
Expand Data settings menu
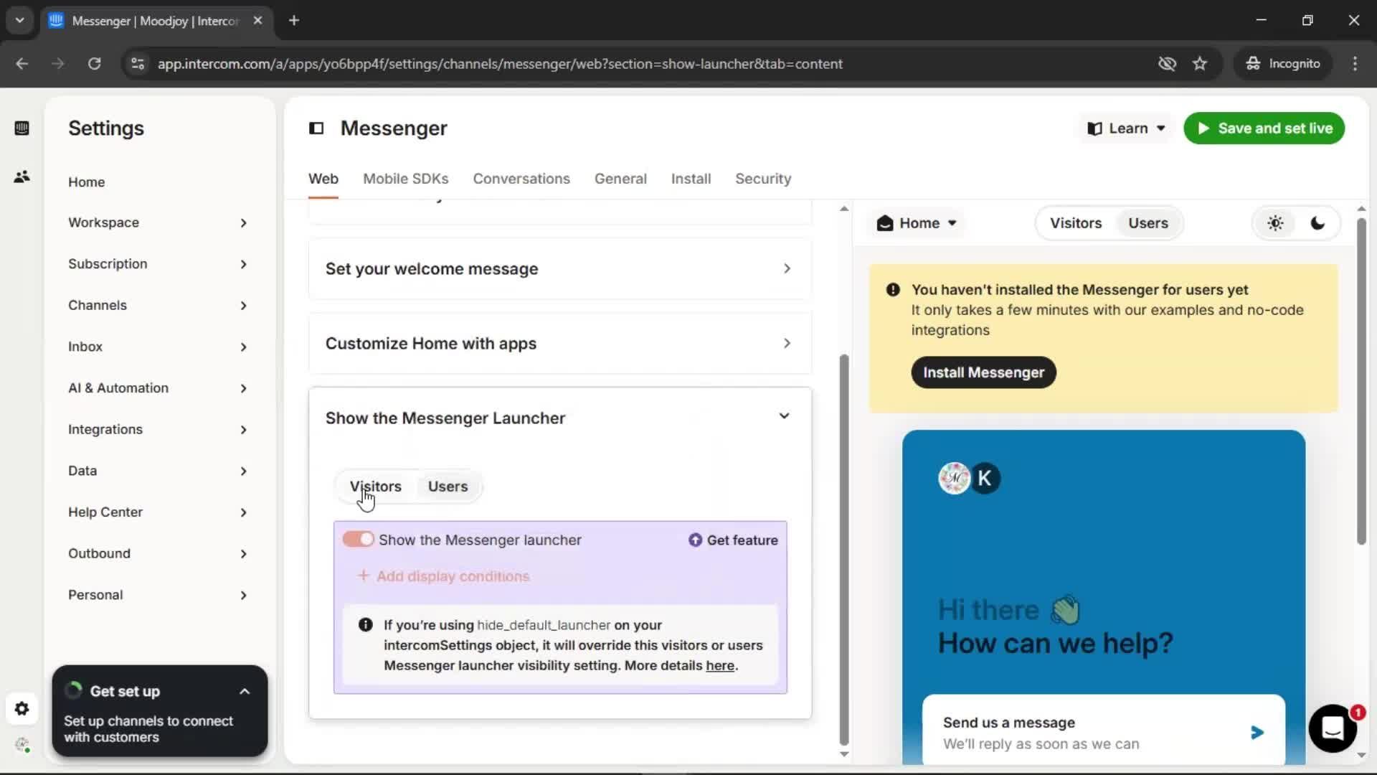[x=158, y=471]
